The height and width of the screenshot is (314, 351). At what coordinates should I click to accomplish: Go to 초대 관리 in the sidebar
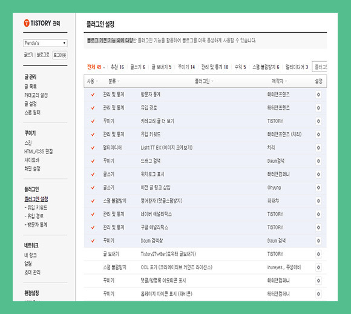(32, 272)
